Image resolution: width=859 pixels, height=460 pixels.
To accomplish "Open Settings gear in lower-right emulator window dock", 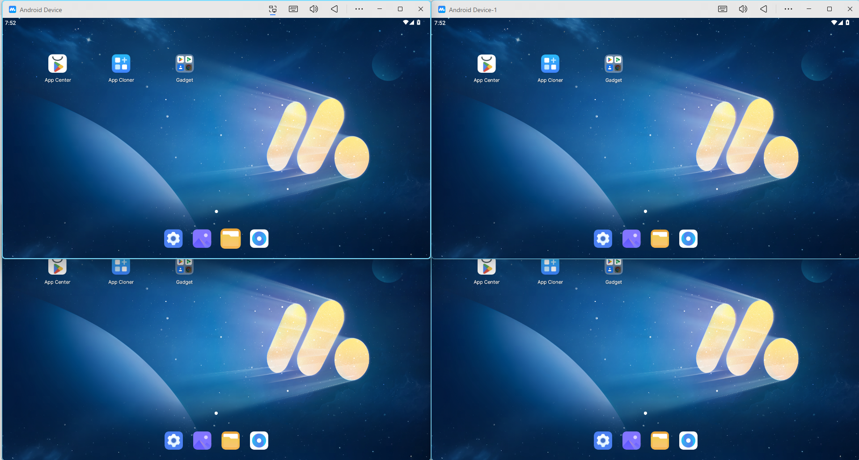I will 603,440.
